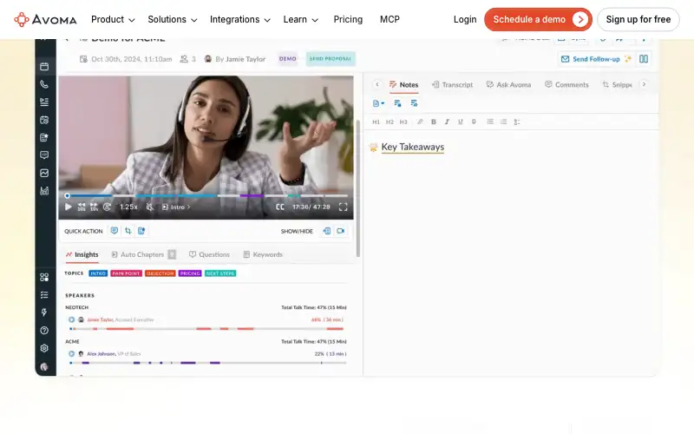
Task: Switch to the Ask Avoma tab
Action: point(508,84)
